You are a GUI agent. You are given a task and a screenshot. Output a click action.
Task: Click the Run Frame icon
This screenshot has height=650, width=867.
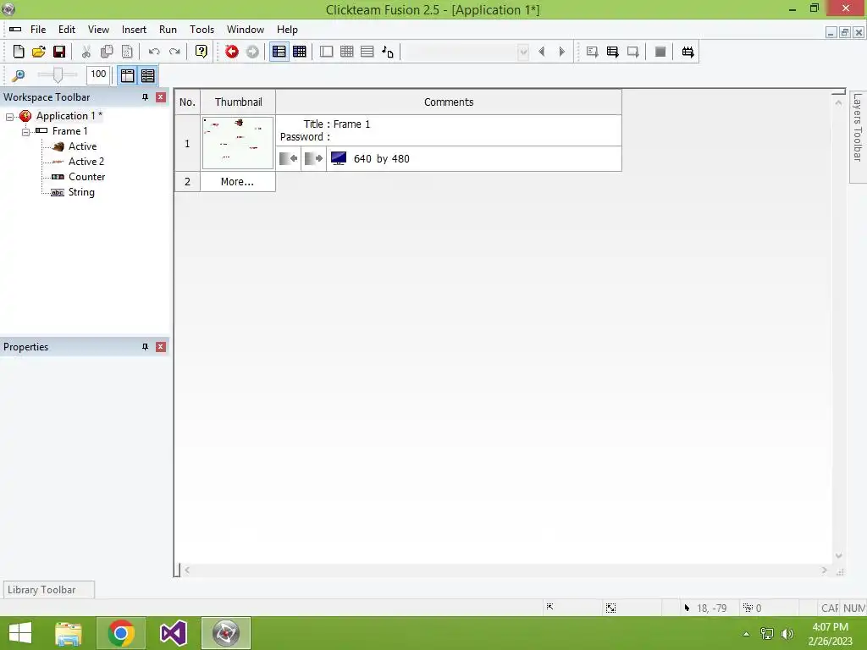pos(633,52)
